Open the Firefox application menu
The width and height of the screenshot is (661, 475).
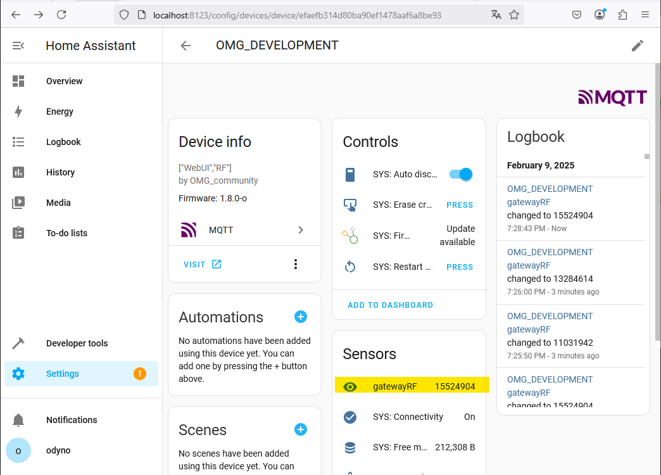tap(645, 15)
